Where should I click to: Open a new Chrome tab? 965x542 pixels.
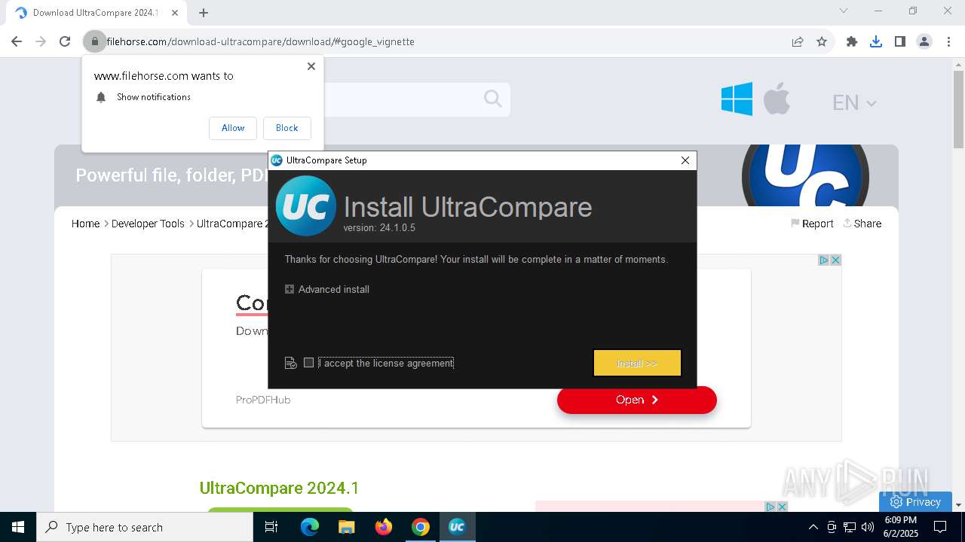204,13
